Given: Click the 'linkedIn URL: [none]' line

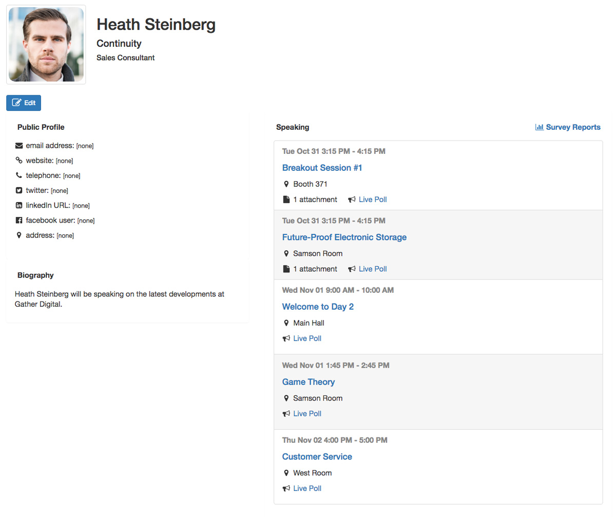Looking at the screenshot, I should tap(52, 205).
